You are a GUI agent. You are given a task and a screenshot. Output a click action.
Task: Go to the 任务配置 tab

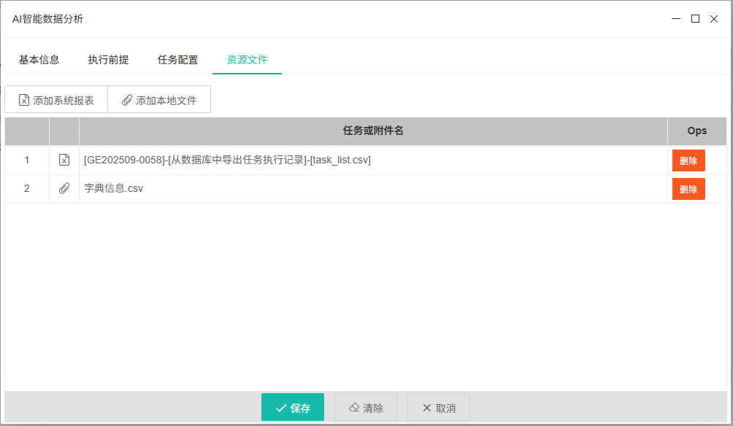177,60
